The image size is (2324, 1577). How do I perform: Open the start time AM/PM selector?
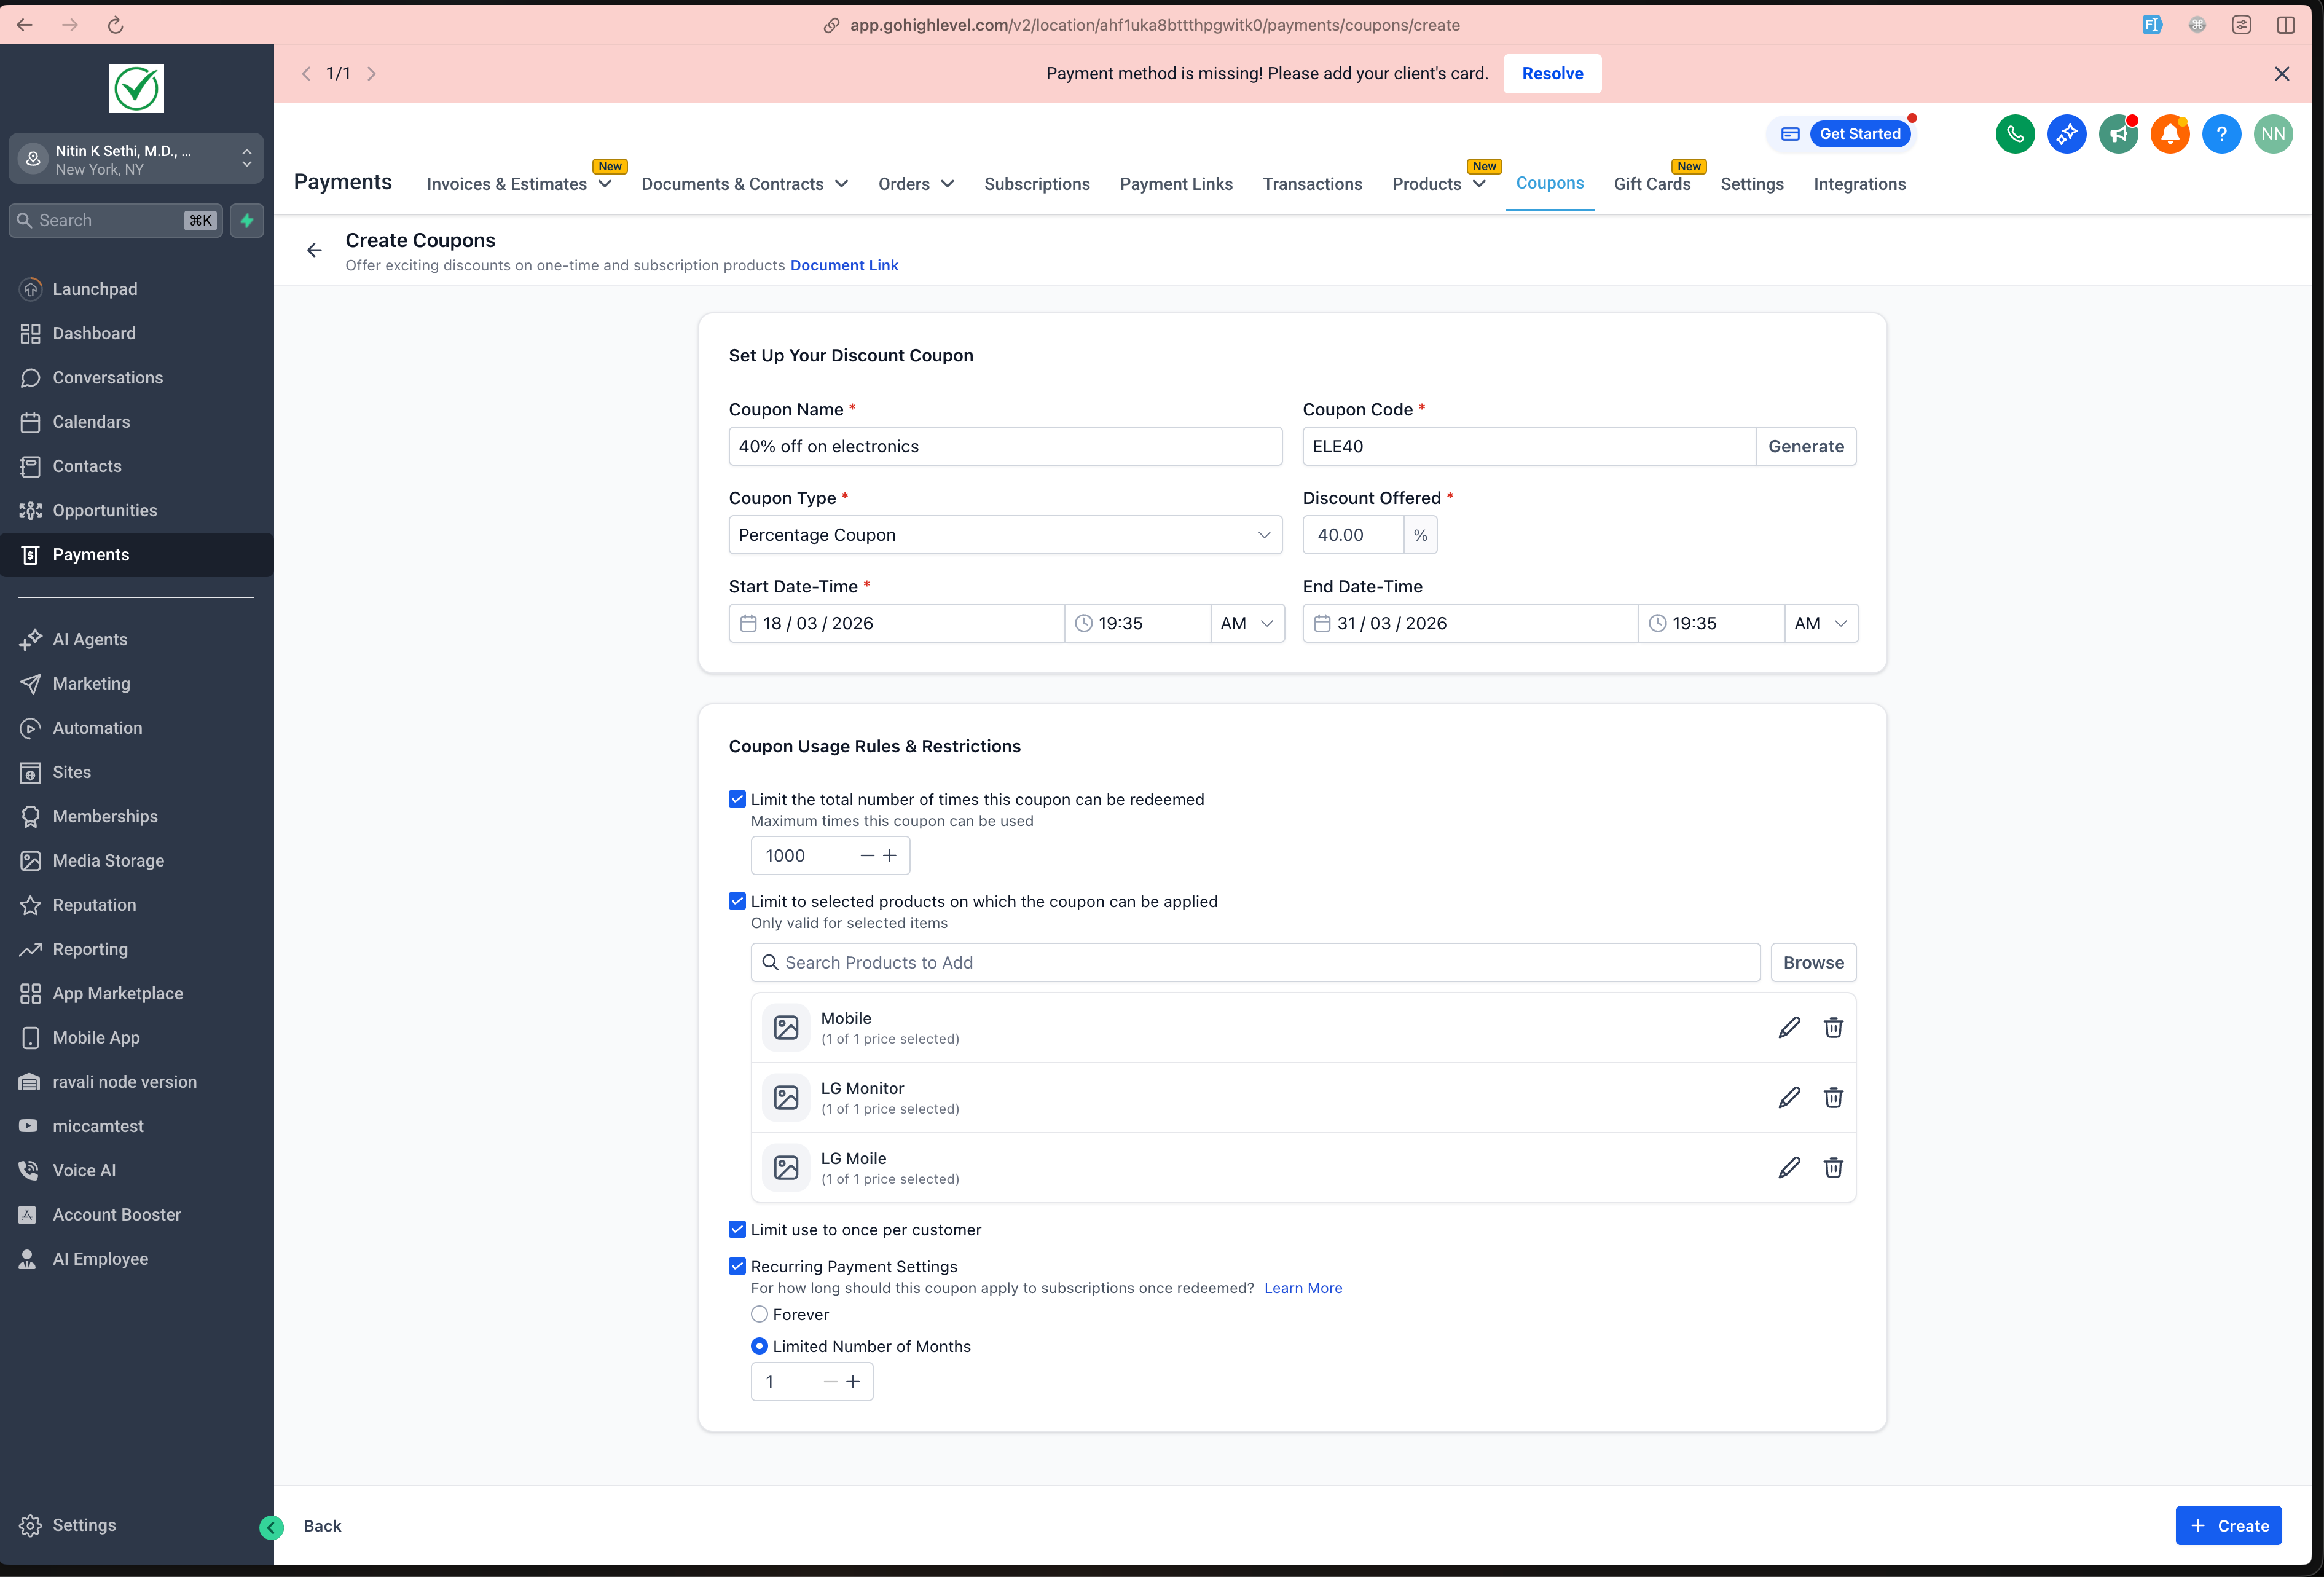[x=1246, y=622]
